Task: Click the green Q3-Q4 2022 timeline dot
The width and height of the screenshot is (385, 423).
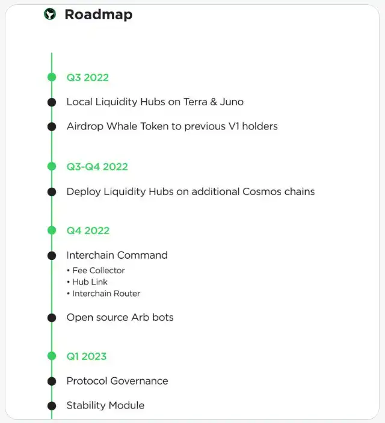Action: (x=52, y=167)
